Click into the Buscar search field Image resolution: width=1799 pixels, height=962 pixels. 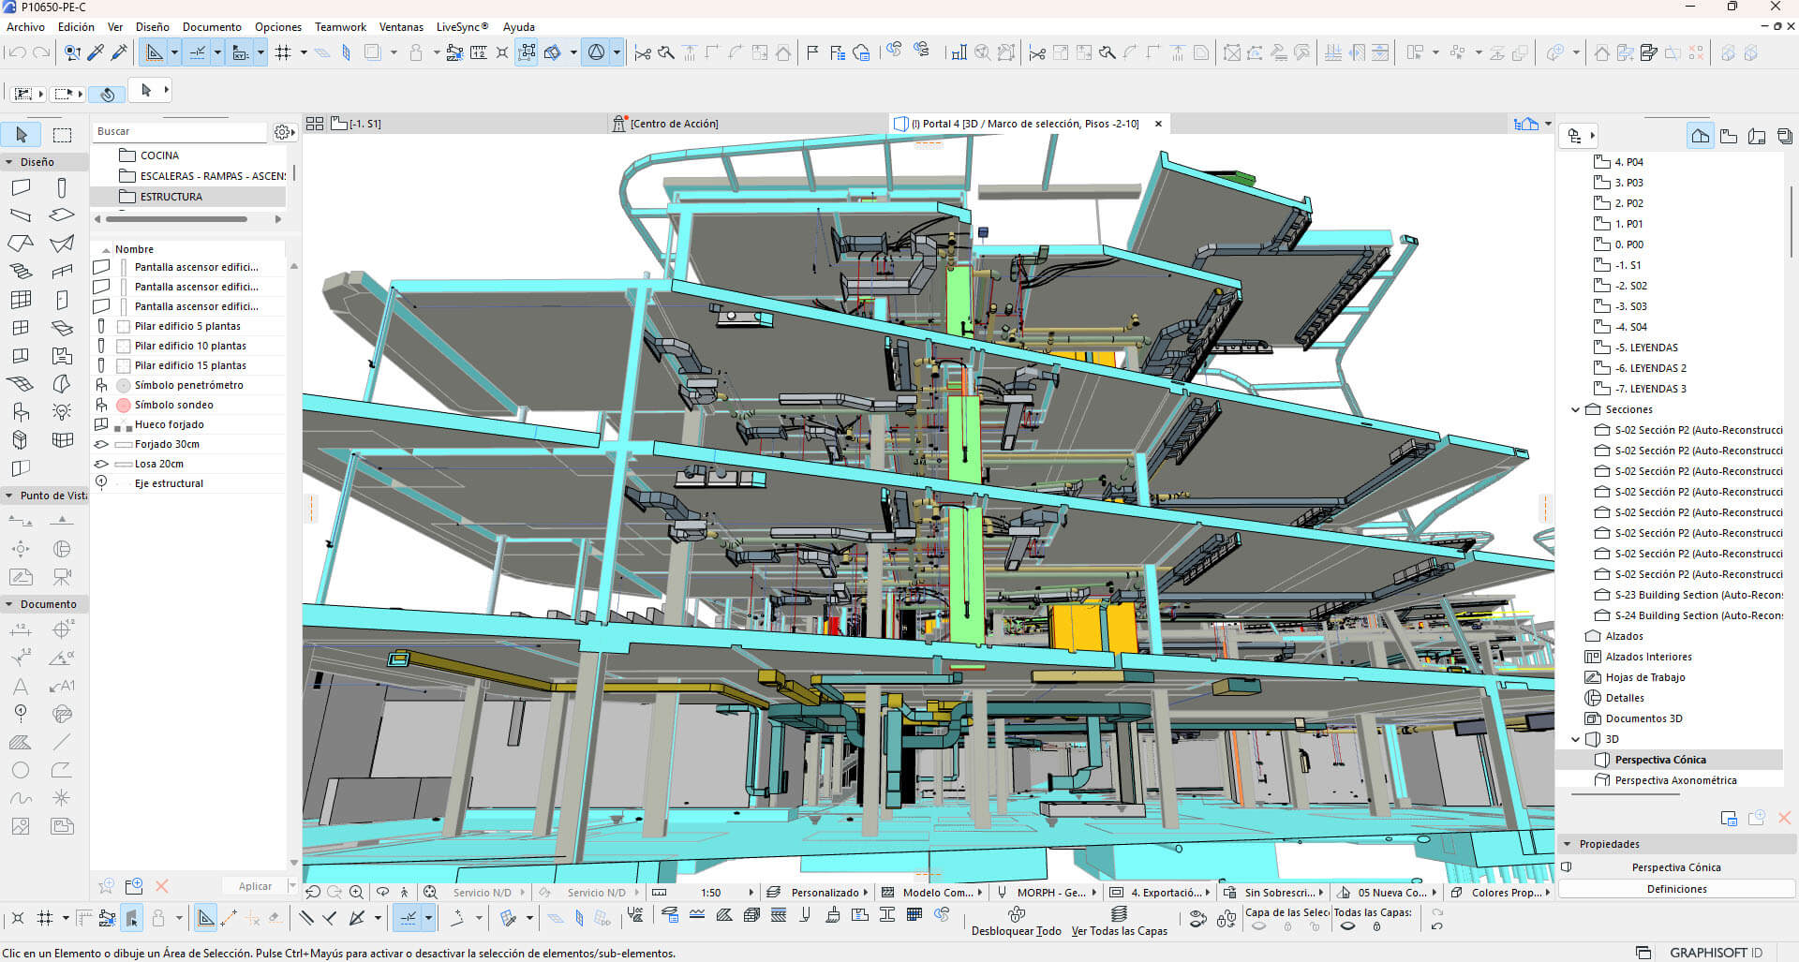178,132
